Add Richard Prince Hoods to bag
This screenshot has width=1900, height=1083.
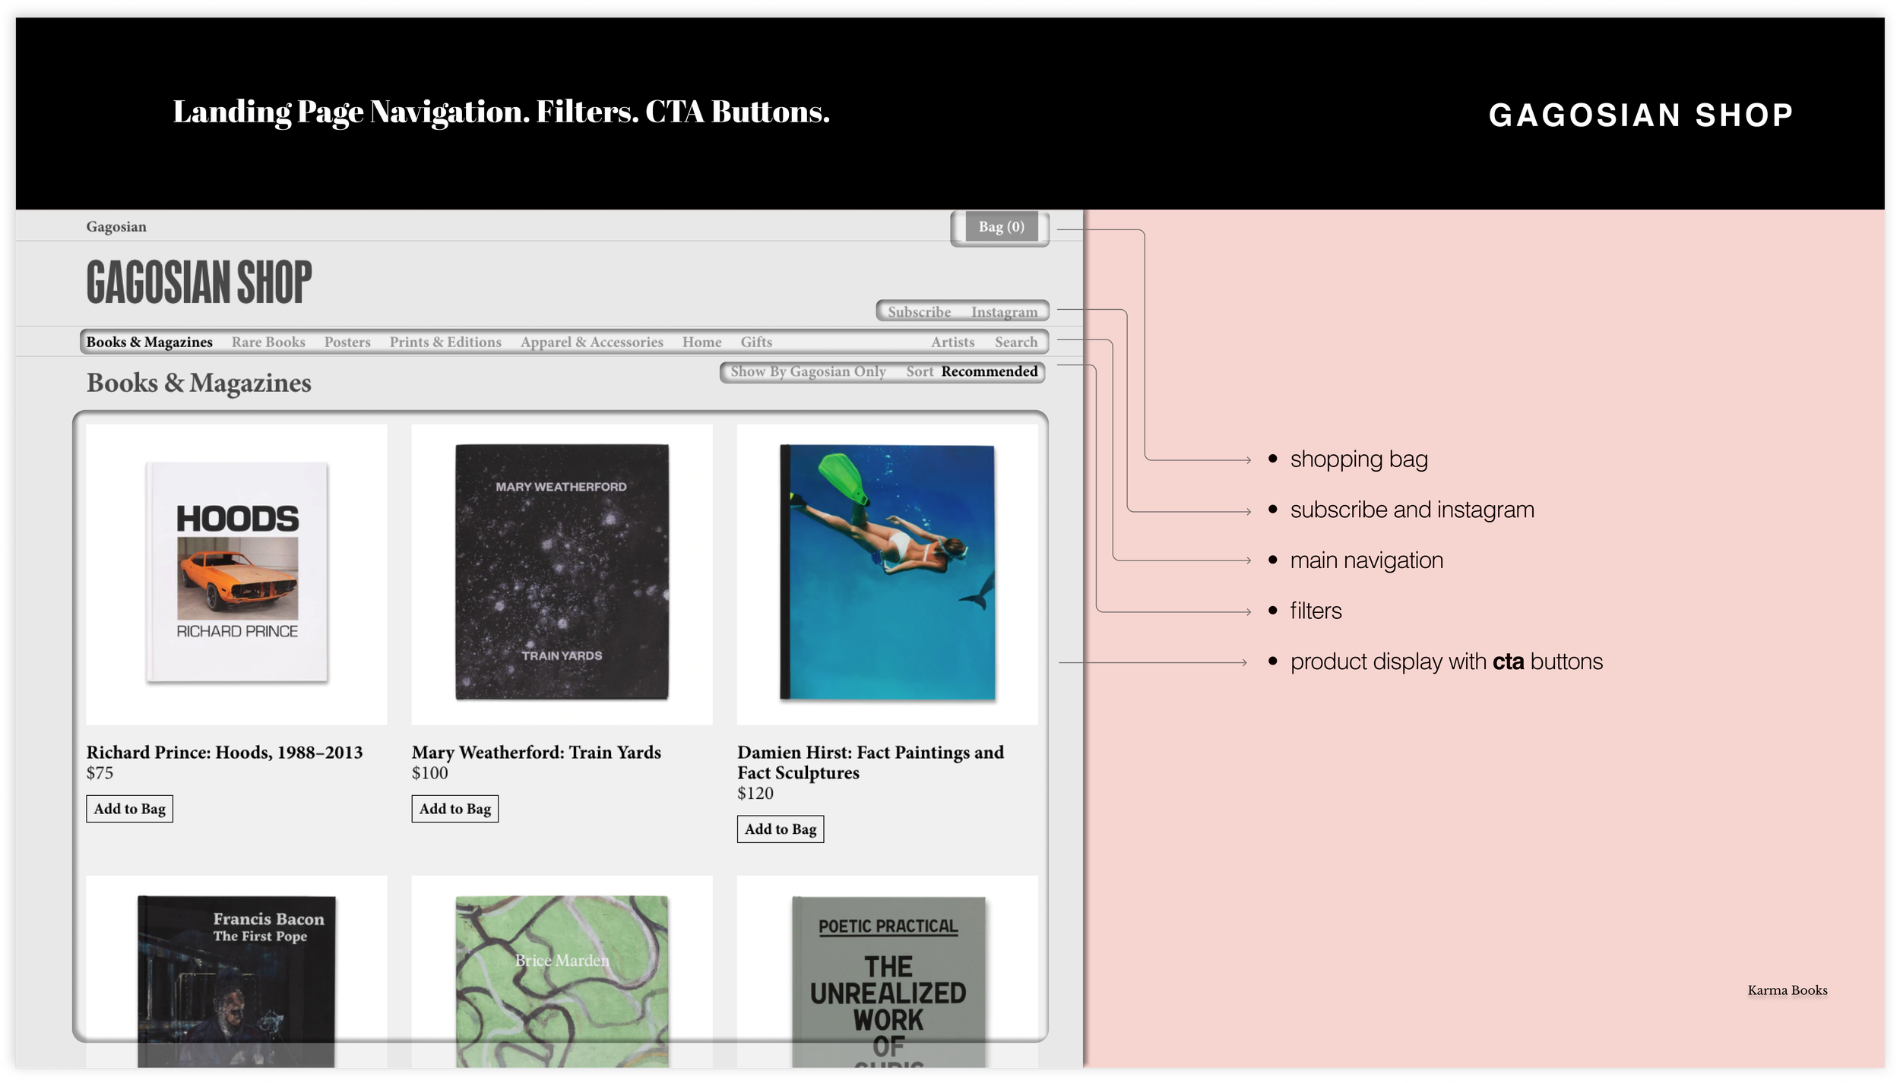pyautogui.click(x=129, y=810)
